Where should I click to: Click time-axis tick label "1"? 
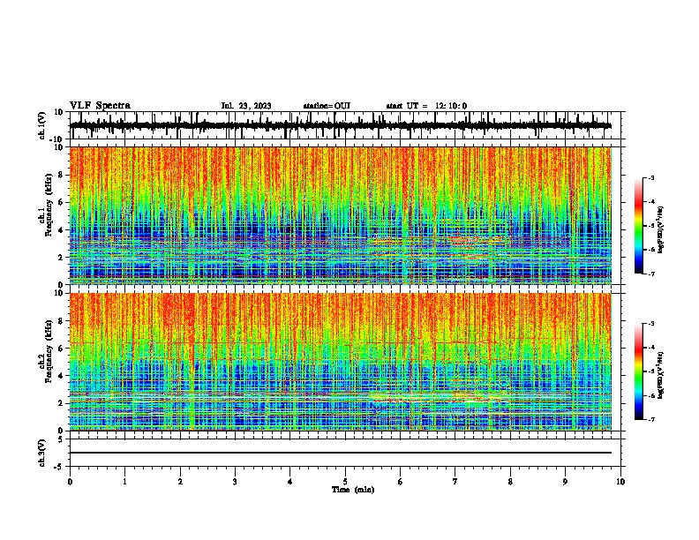click(x=124, y=482)
